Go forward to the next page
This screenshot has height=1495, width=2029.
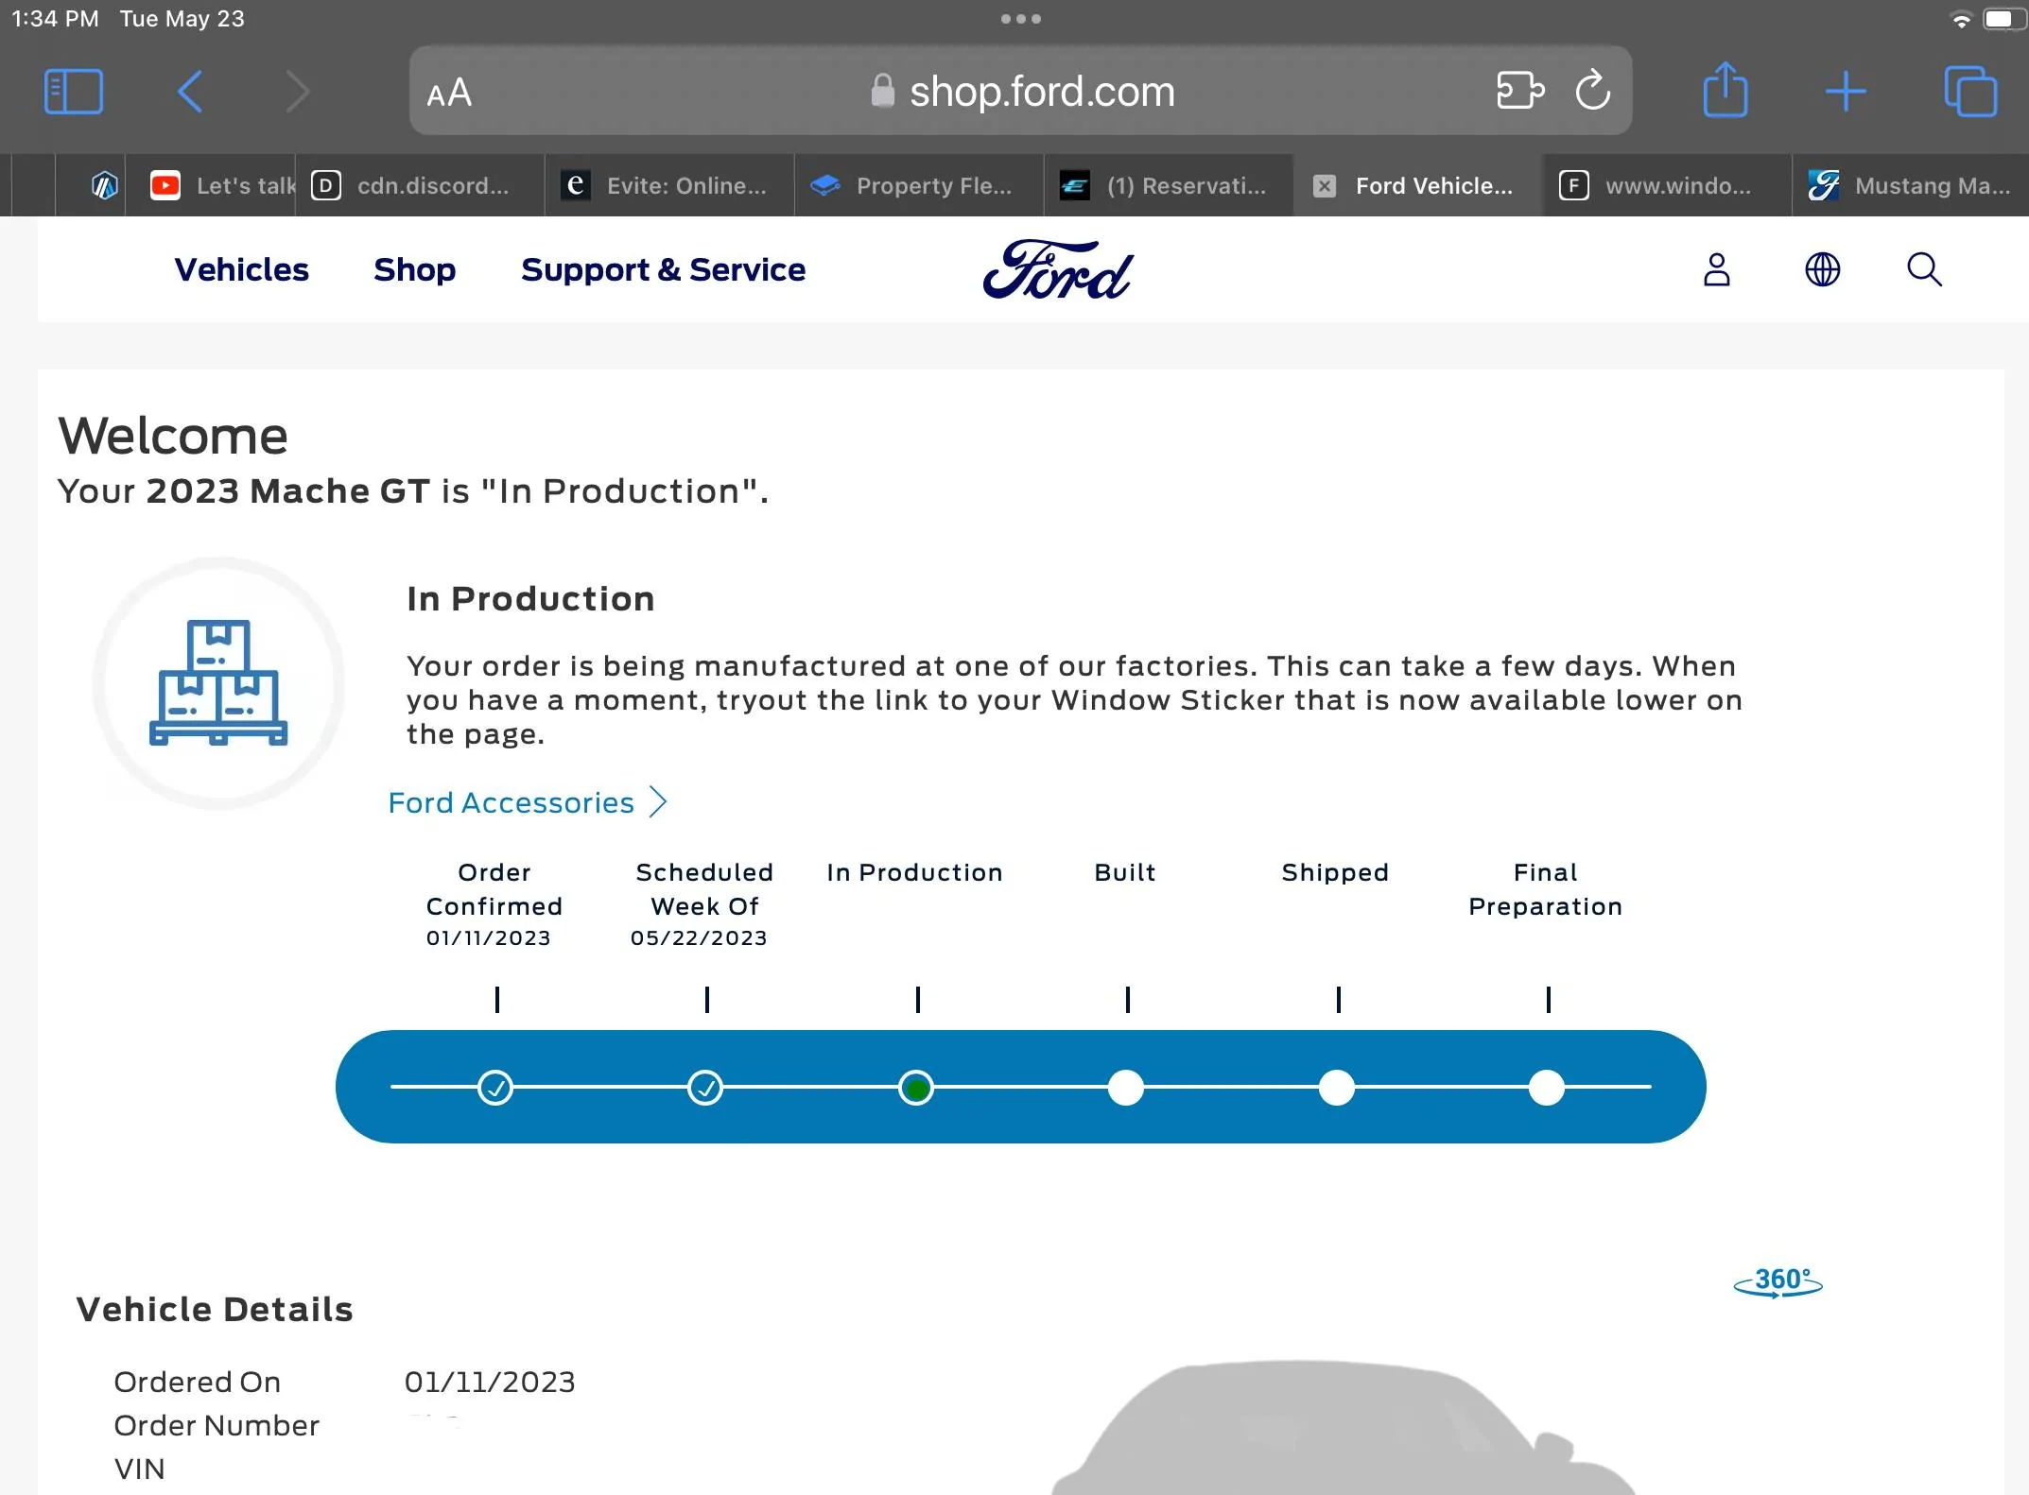click(298, 92)
